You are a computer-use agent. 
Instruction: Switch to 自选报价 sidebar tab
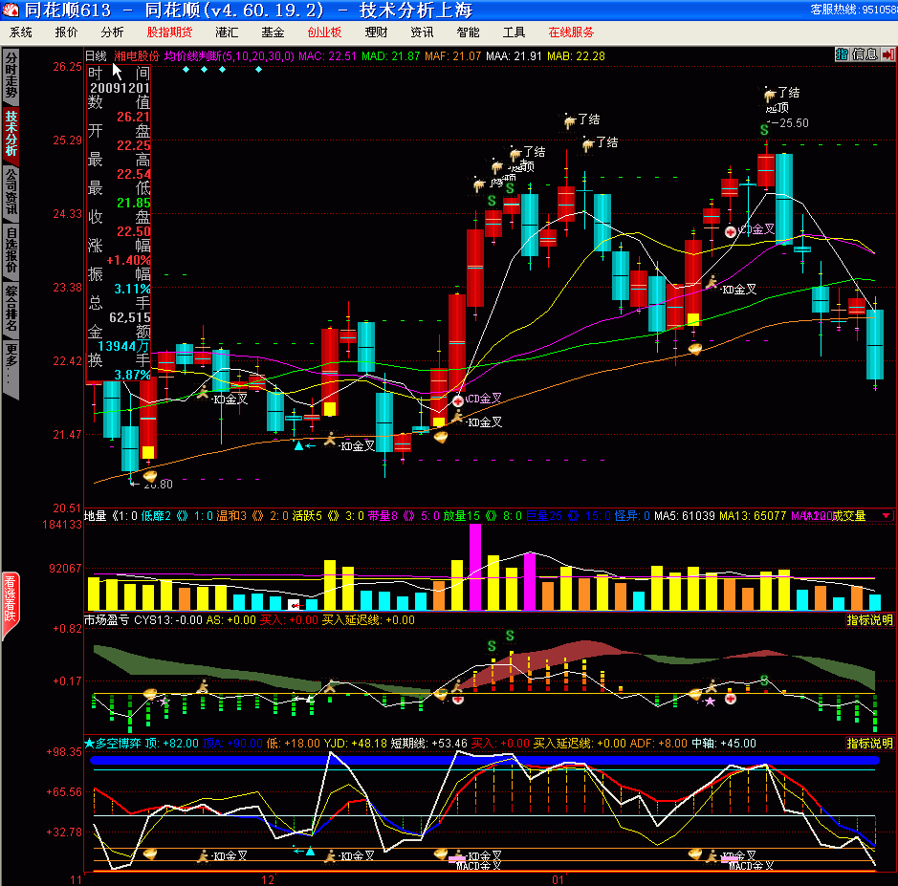click(11, 249)
